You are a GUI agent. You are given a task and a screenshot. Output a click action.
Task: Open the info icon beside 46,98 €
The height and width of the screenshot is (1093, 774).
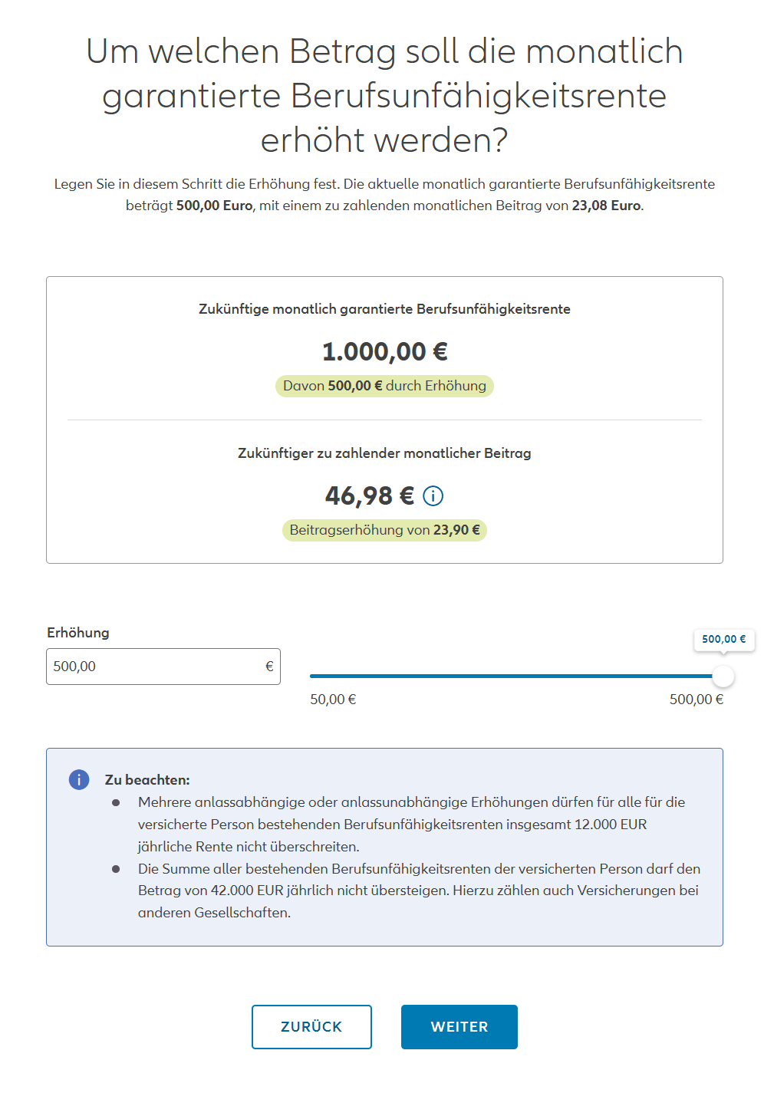433,496
